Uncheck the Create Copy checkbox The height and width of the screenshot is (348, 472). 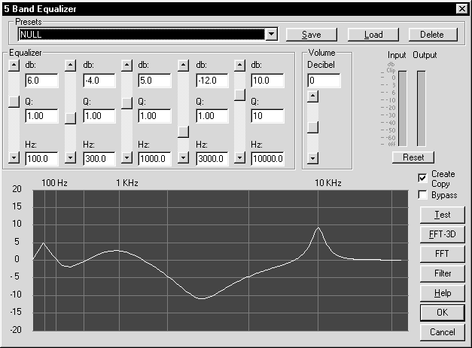423,178
